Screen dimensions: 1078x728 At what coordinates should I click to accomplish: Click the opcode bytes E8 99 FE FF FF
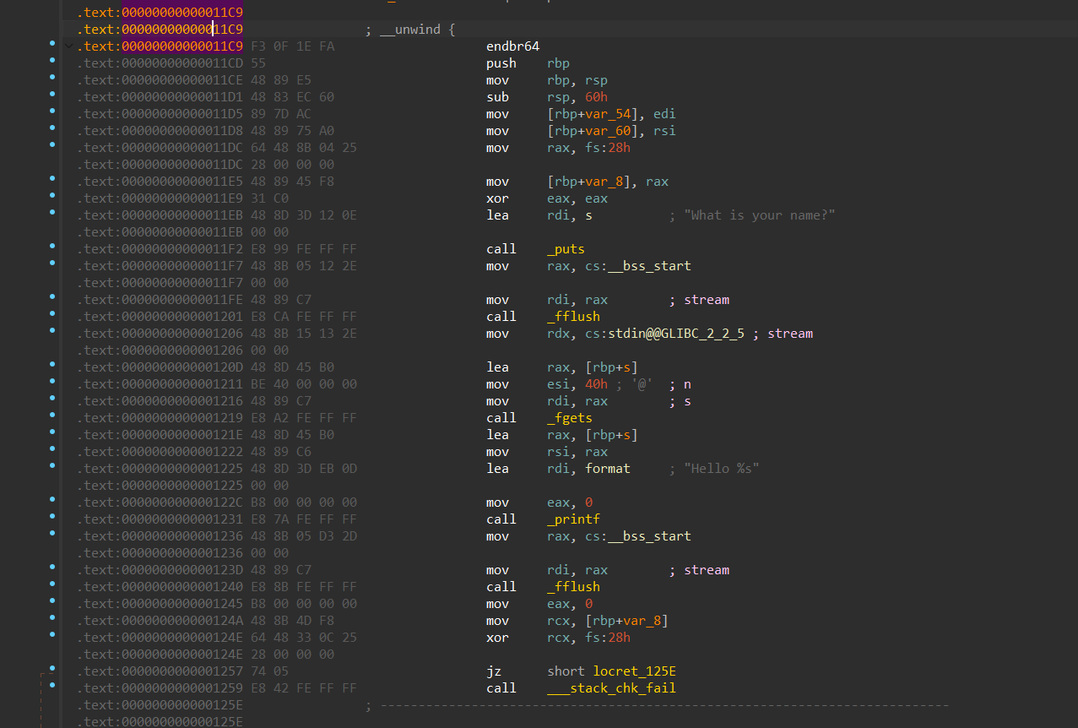click(x=304, y=249)
